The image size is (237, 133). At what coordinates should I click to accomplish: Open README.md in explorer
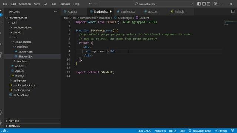tap(33, 95)
